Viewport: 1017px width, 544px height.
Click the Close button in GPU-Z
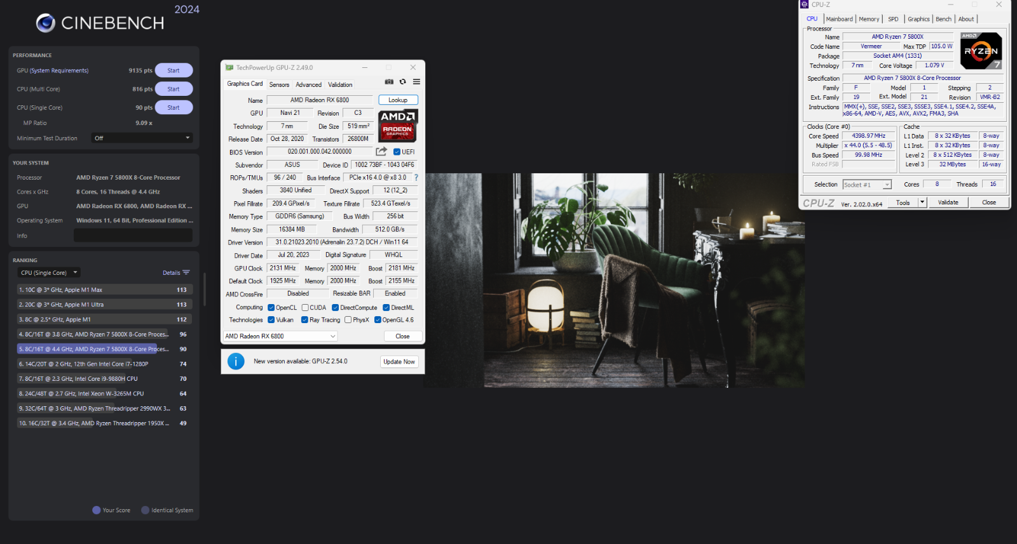pyautogui.click(x=402, y=336)
